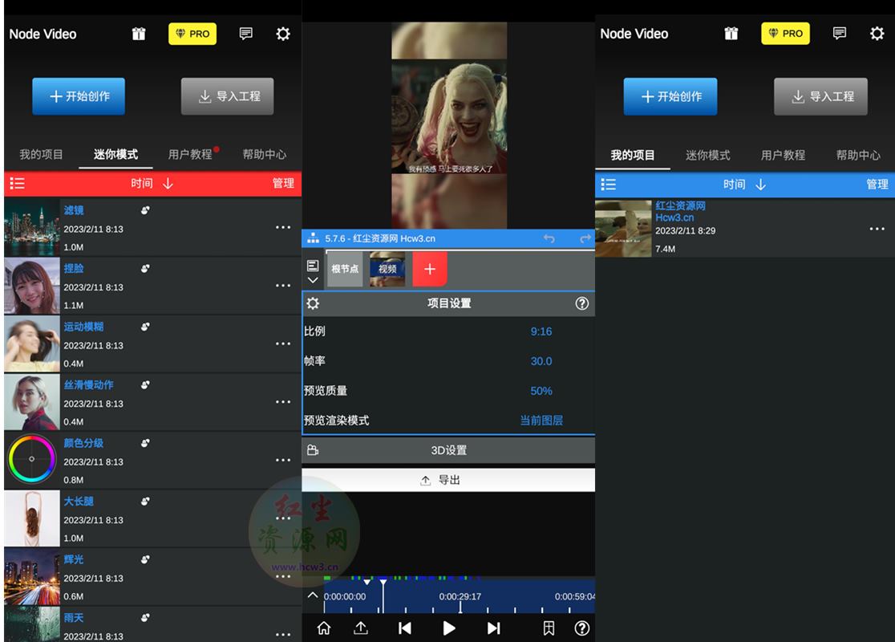895x642 pixels.
Task: Select the 大长腿 template title
Action: [x=79, y=501]
